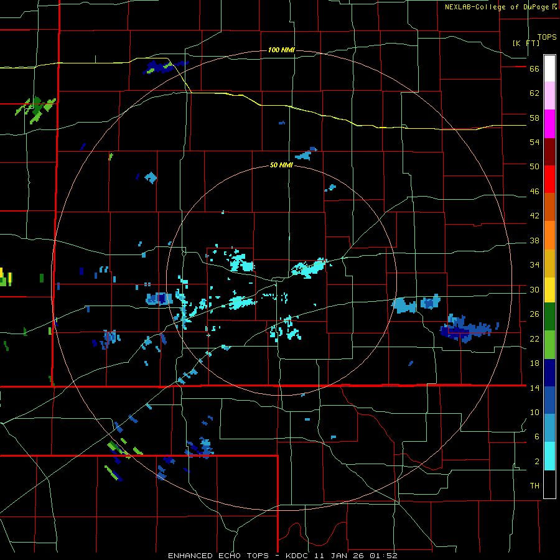Click the "66" legend value
The height and width of the screenshot is (560, 560).
click(534, 69)
